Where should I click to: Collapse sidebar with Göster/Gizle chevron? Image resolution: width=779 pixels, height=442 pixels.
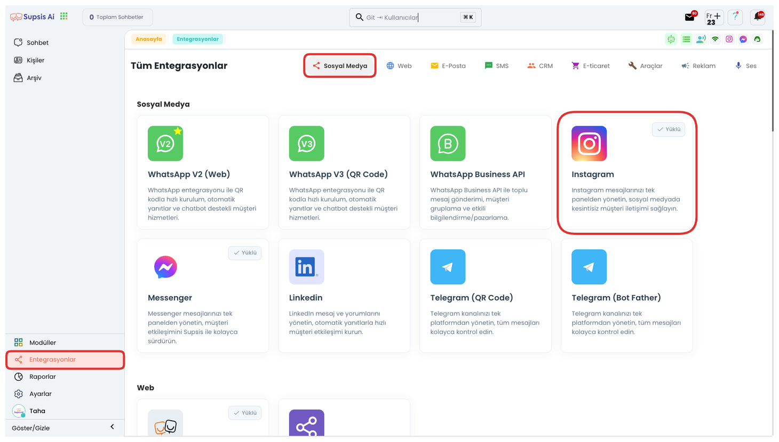(112, 427)
